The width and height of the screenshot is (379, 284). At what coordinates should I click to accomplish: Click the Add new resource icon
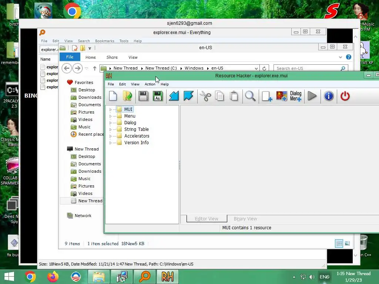tap(267, 96)
